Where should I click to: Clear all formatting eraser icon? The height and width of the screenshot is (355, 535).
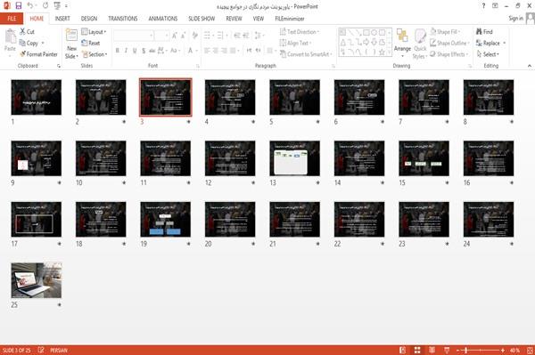point(194,36)
